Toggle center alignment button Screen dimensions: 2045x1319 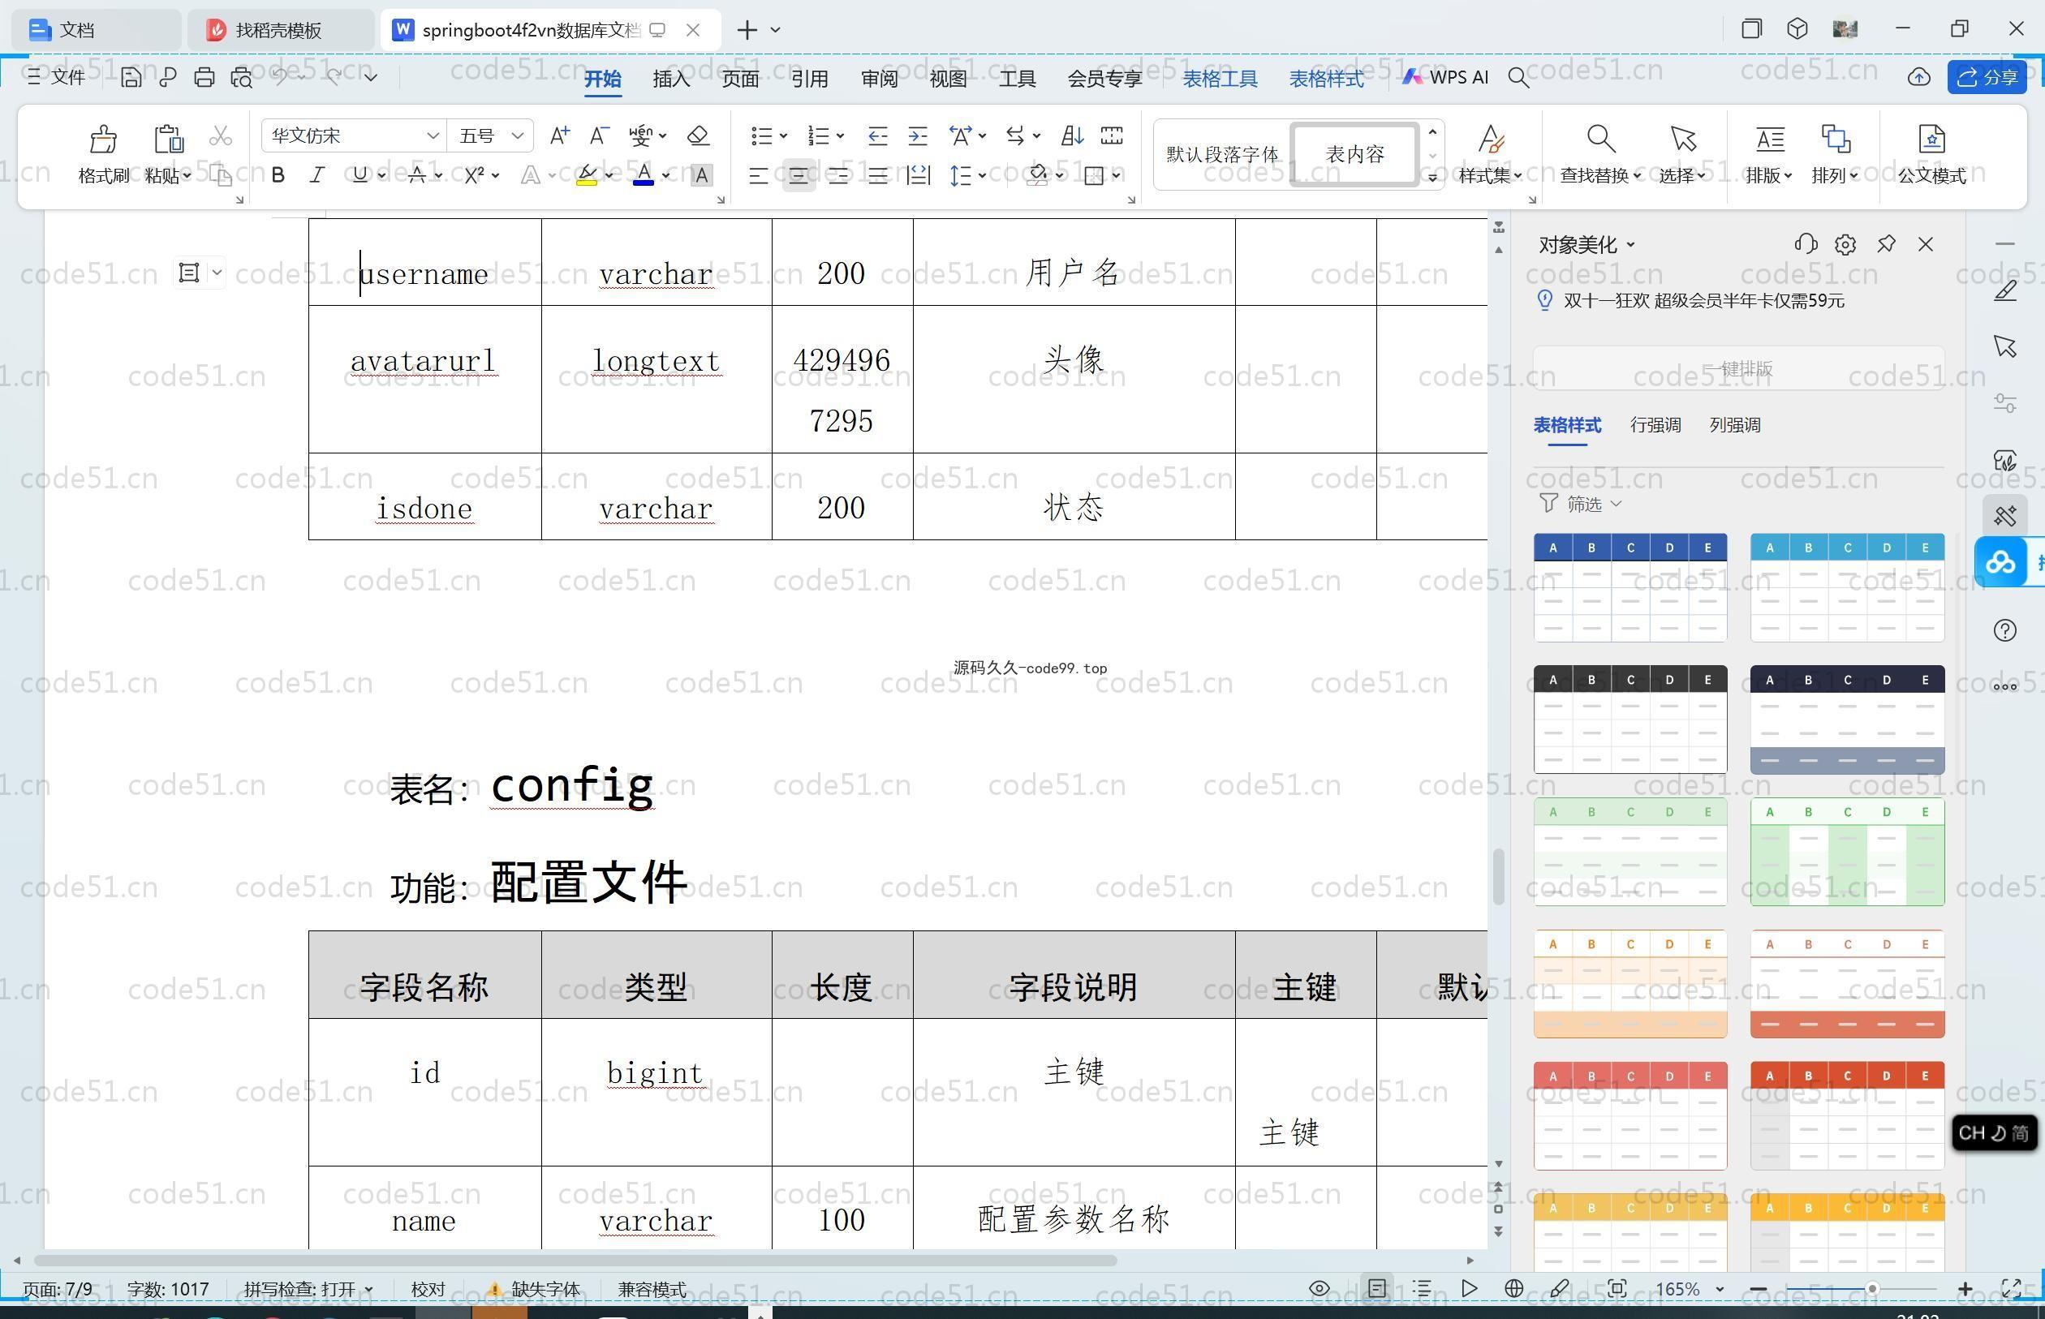(798, 175)
